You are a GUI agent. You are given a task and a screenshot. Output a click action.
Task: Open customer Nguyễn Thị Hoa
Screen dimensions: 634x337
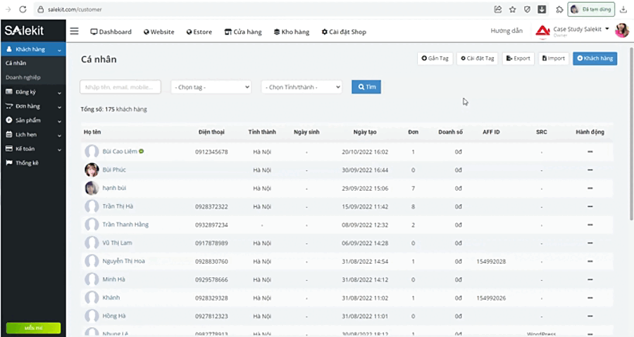[x=123, y=261]
